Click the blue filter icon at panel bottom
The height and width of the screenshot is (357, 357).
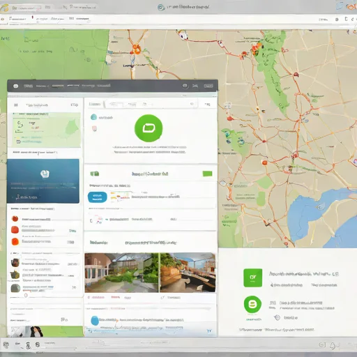(x=209, y=331)
